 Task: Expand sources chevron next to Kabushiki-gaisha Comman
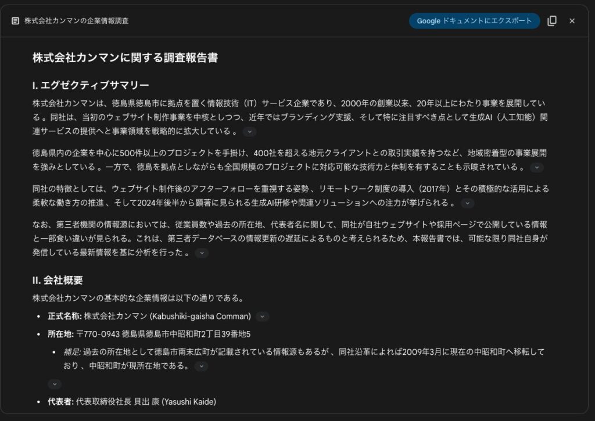click(x=262, y=316)
